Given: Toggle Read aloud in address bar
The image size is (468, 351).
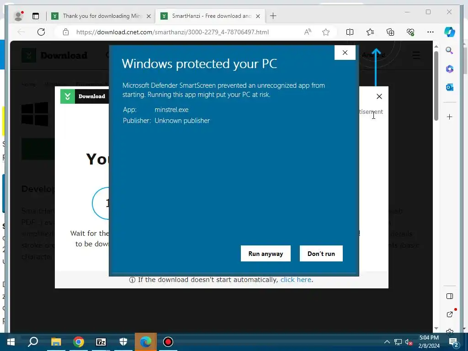Looking at the screenshot, I should point(308,32).
